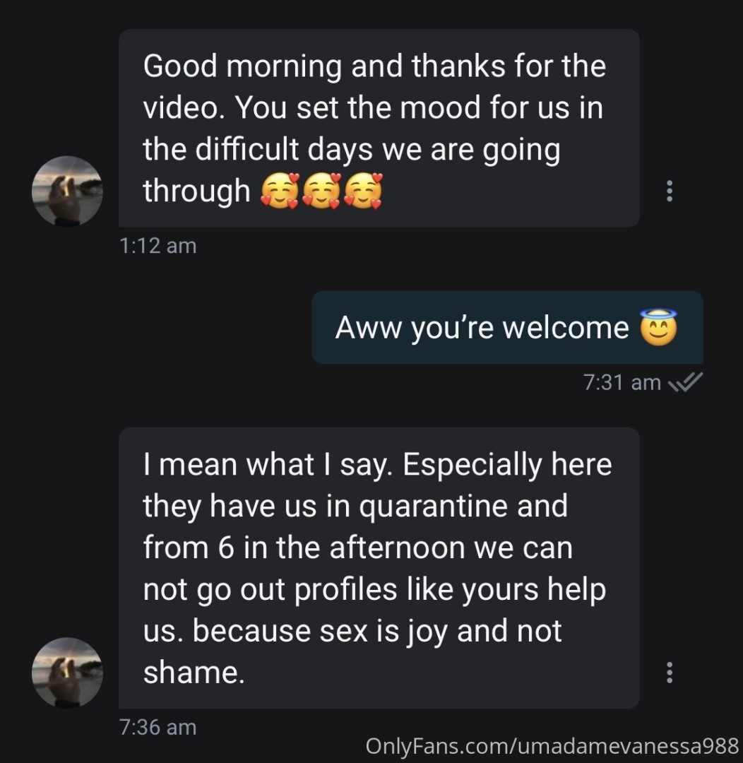The image size is (743, 763).
Task: Select the "Good morning and thanks" message bubble
Action: pyautogui.click(x=379, y=128)
